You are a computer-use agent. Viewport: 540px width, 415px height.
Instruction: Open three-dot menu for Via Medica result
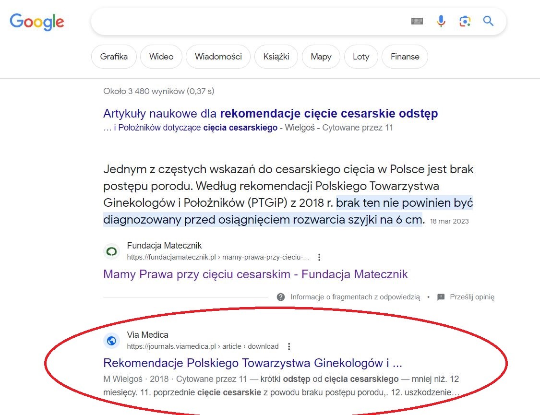coord(289,346)
